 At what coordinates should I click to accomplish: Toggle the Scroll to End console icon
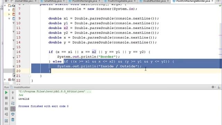[13, 109]
